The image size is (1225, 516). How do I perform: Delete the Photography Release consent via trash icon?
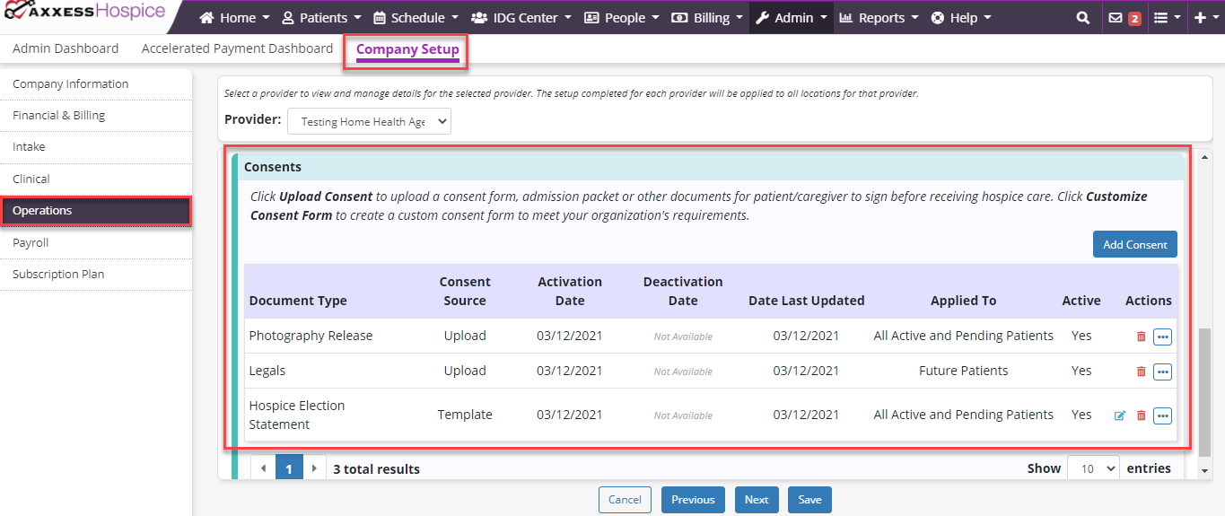click(x=1141, y=337)
